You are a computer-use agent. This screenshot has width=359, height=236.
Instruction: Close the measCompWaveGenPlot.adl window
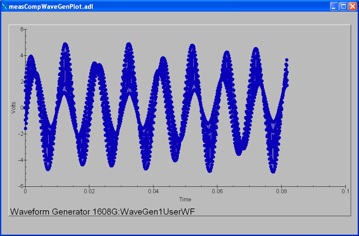click(x=352, y=6)
